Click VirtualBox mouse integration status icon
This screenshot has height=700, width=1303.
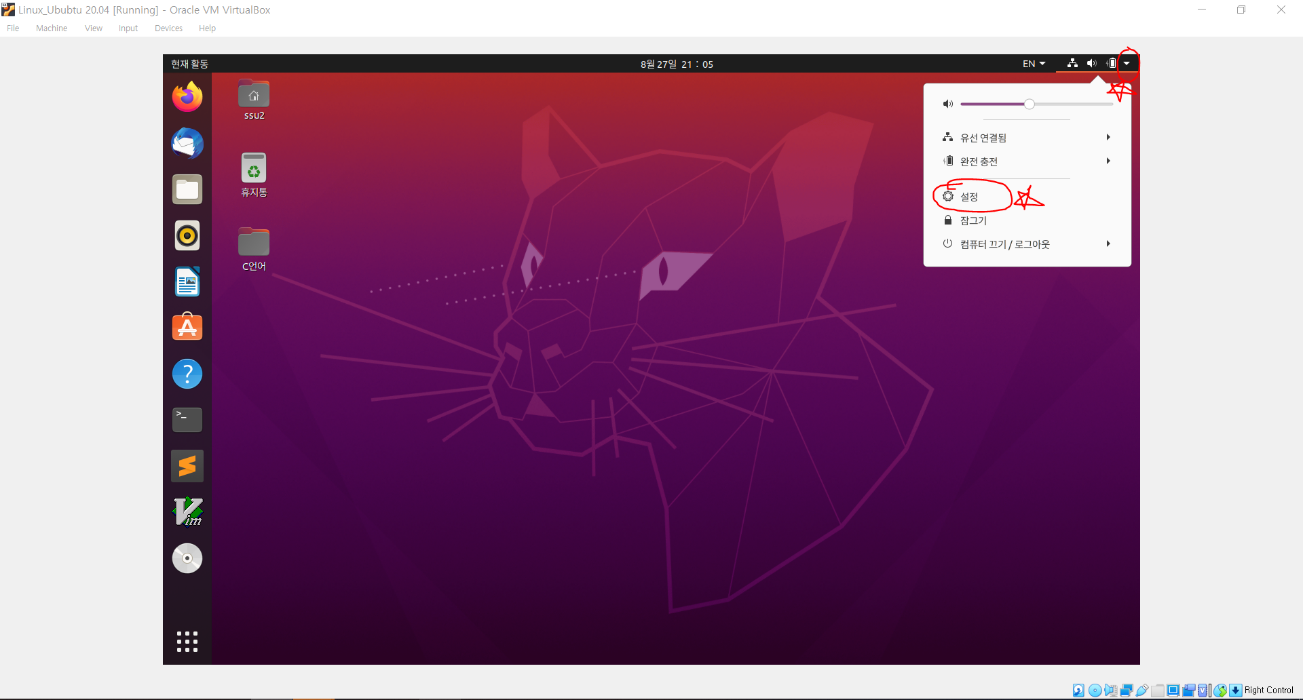(x=1220, y=691)
